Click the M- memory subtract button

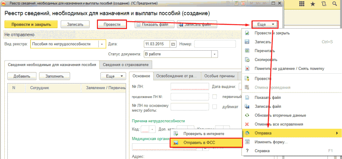pos(265,3)
